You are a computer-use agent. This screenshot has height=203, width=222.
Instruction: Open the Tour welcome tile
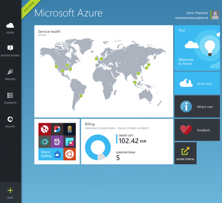click(x=197, y=47)
